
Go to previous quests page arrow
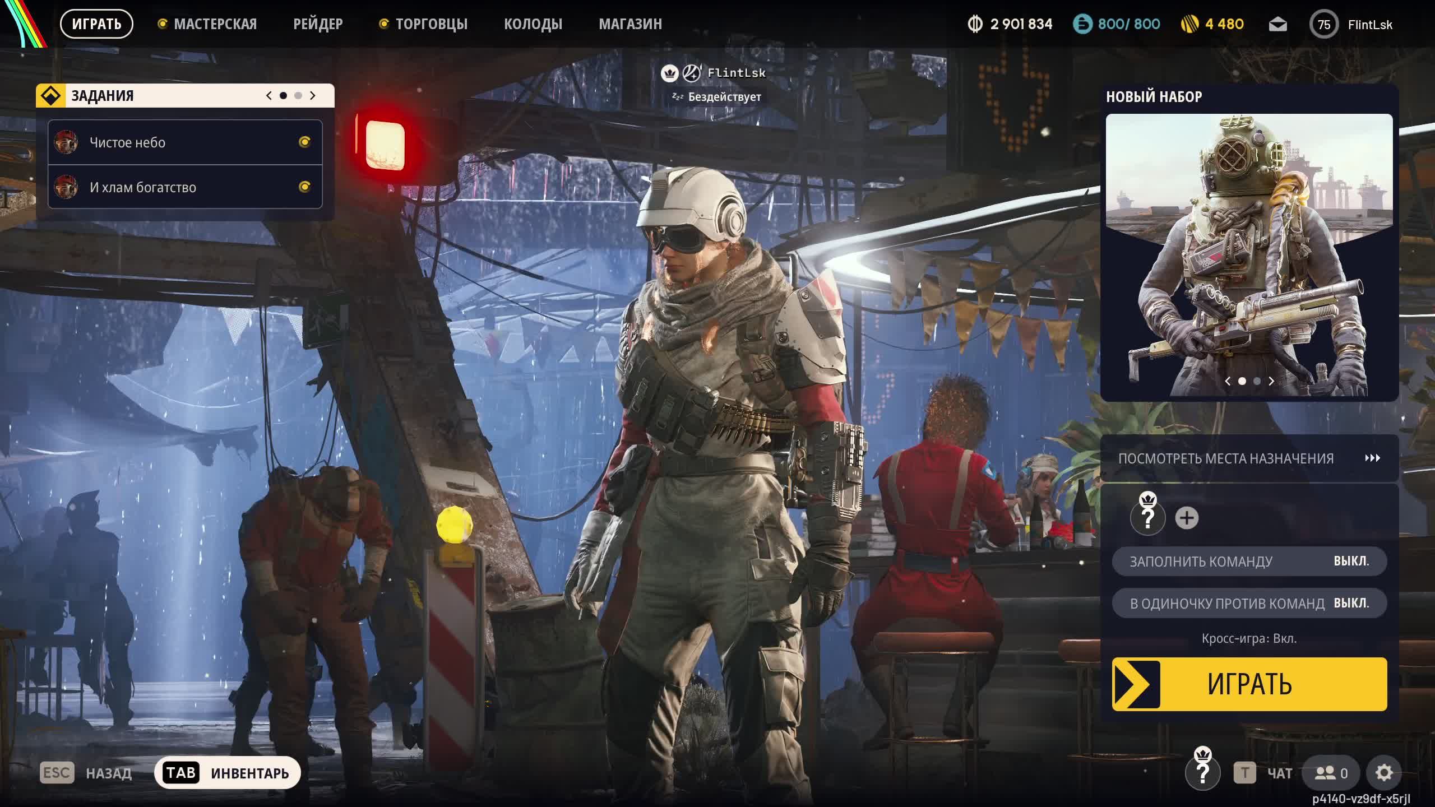(269, 96)
